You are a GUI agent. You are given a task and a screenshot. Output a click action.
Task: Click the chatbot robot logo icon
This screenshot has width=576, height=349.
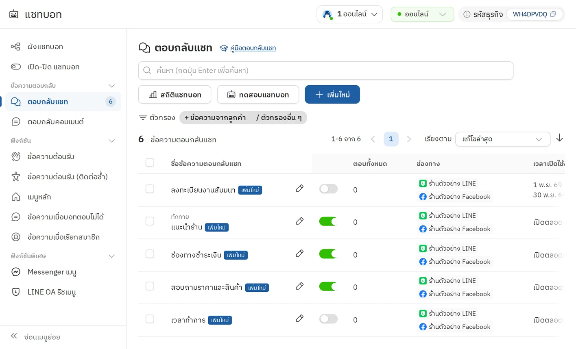14,14
